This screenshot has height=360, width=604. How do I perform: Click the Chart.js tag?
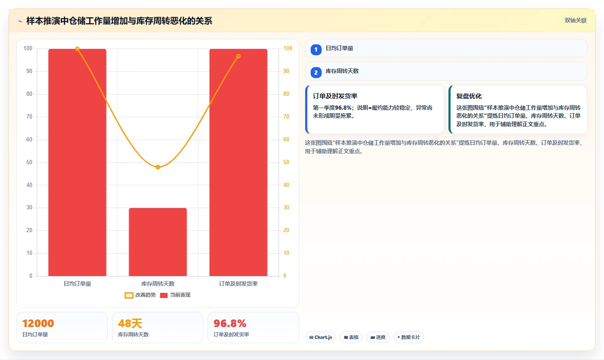(x=320, y=337)
